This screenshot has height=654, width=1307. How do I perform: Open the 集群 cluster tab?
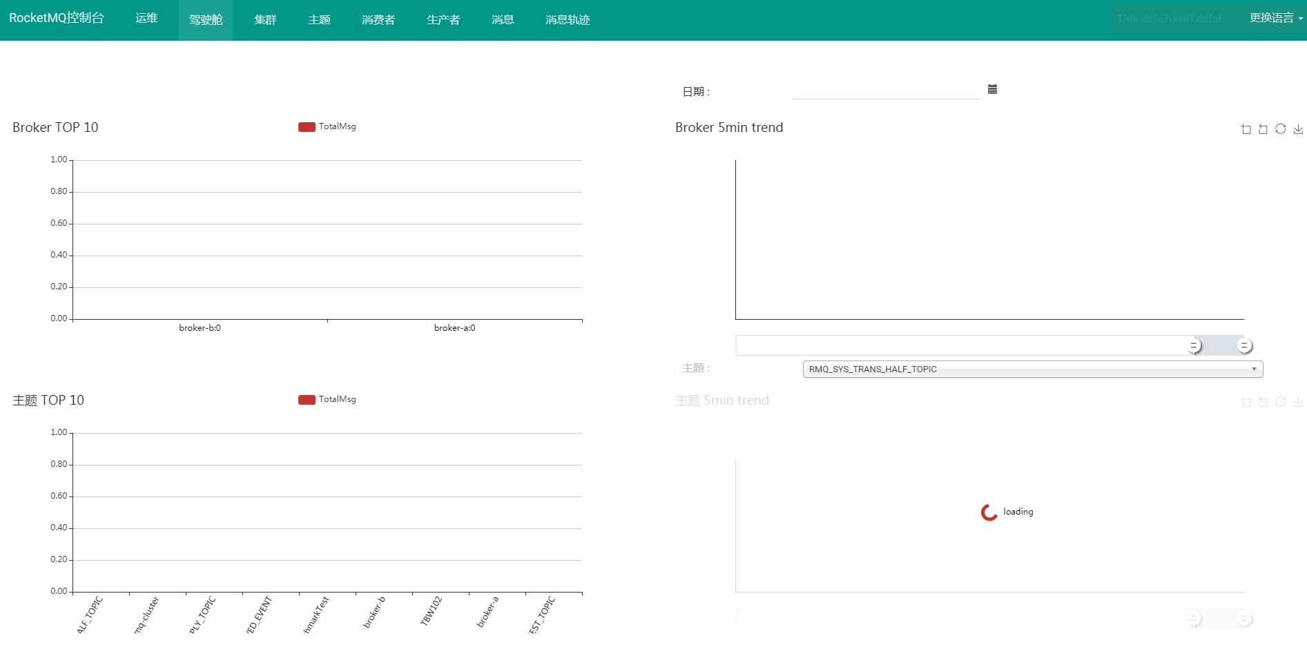[265, 20]
